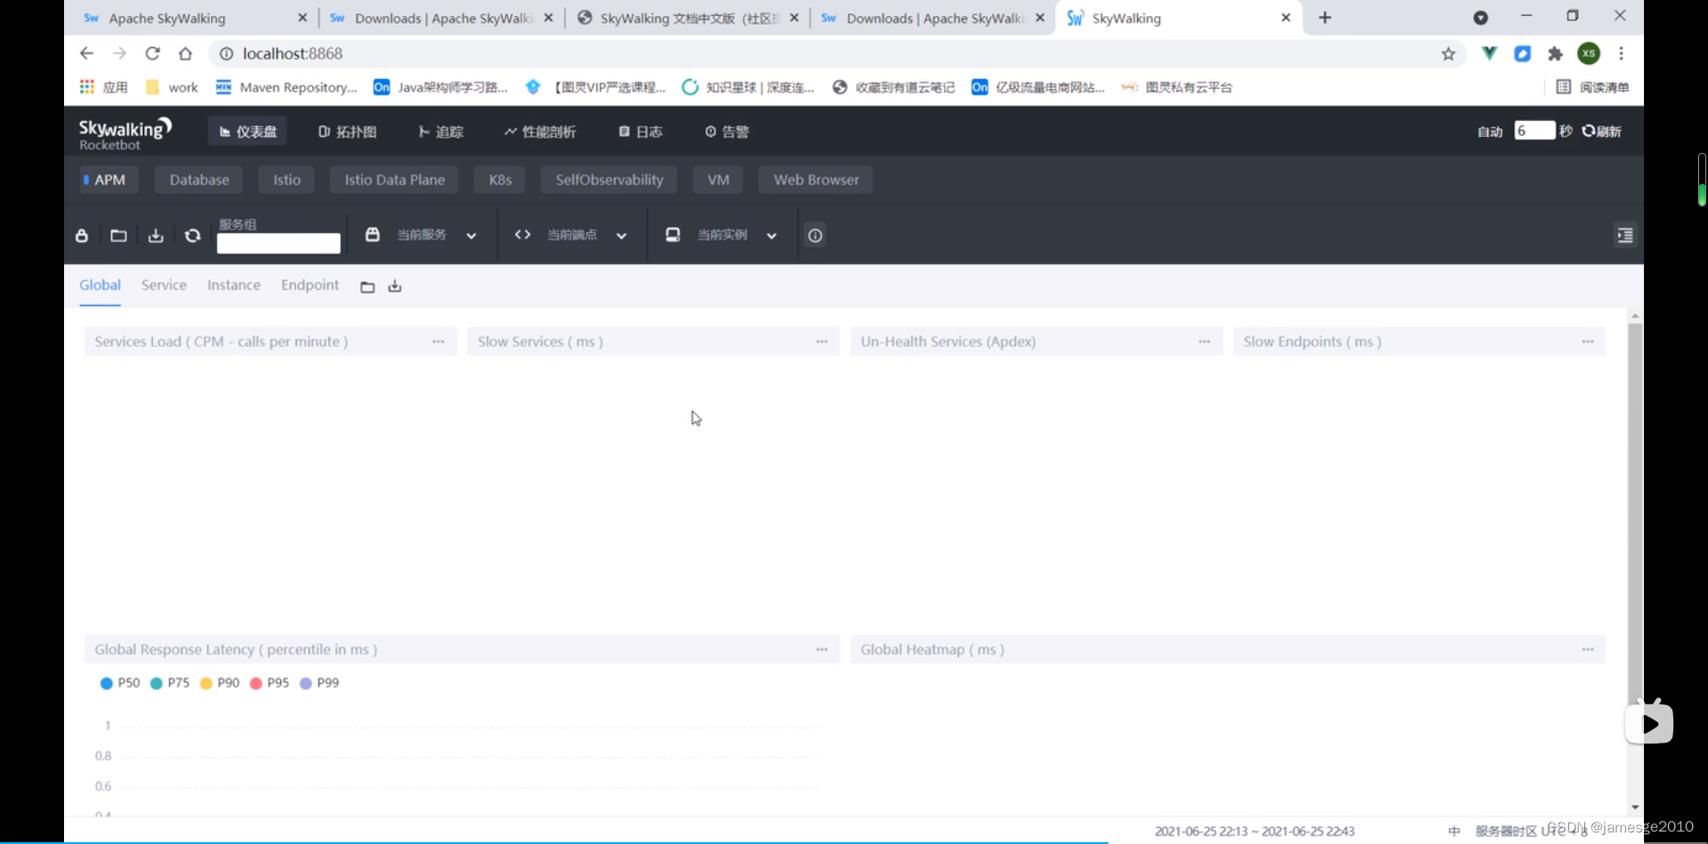Toggle the side panel icon at right
The height and width of the screenshot is (844, 1708).
point(1625,236)
